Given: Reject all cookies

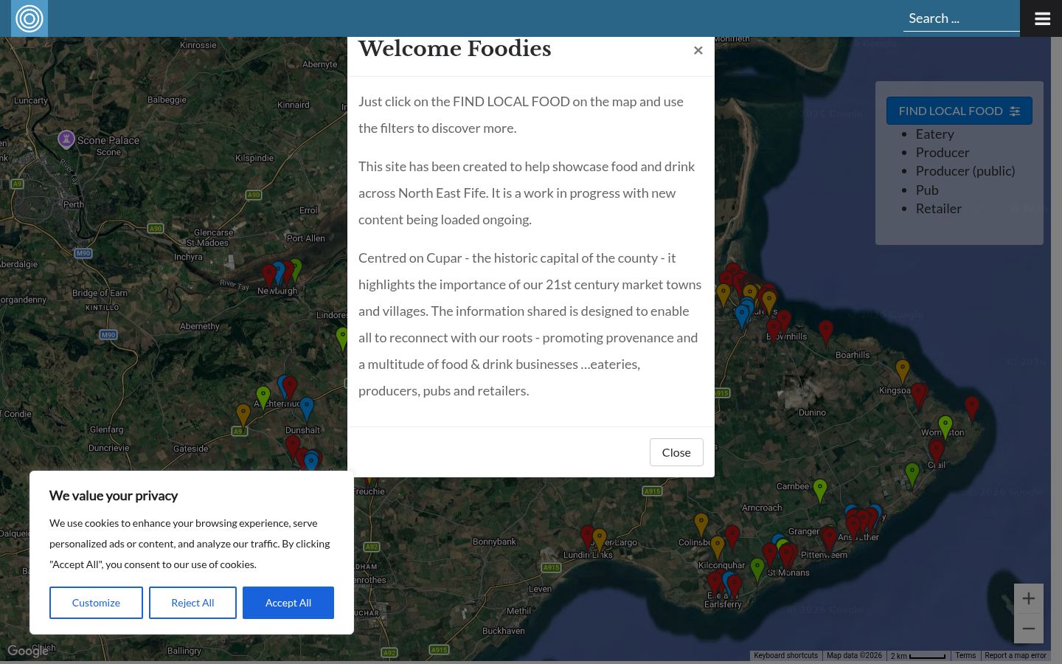Looking at the screenshot, I should [192, 603].
